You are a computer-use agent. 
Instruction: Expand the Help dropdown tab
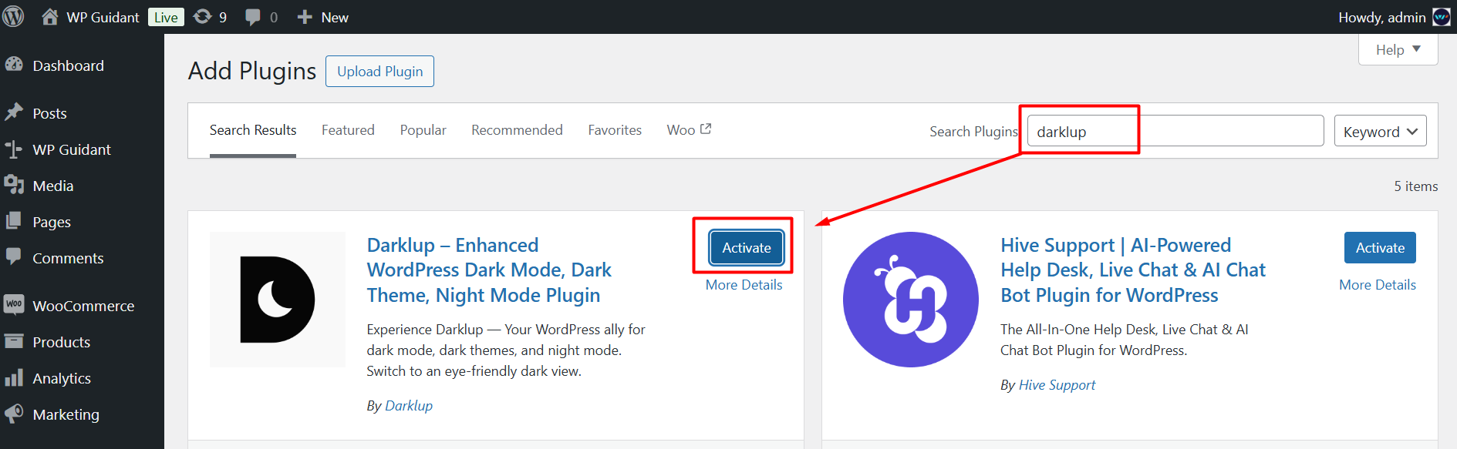[1398, 49]
